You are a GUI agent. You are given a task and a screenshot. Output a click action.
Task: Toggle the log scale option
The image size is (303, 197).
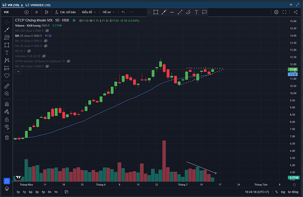(282, 192)
